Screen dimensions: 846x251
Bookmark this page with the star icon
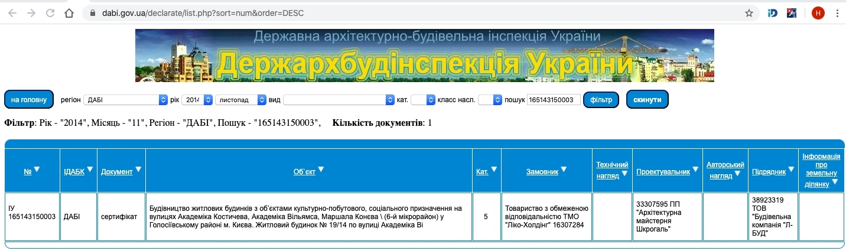click(x=749, y=13)
